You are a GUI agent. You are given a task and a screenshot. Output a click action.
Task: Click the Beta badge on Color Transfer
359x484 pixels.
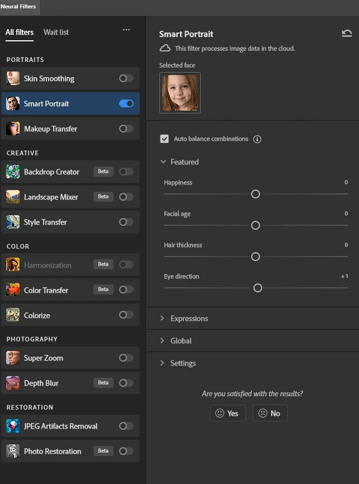tap(103, 290)
